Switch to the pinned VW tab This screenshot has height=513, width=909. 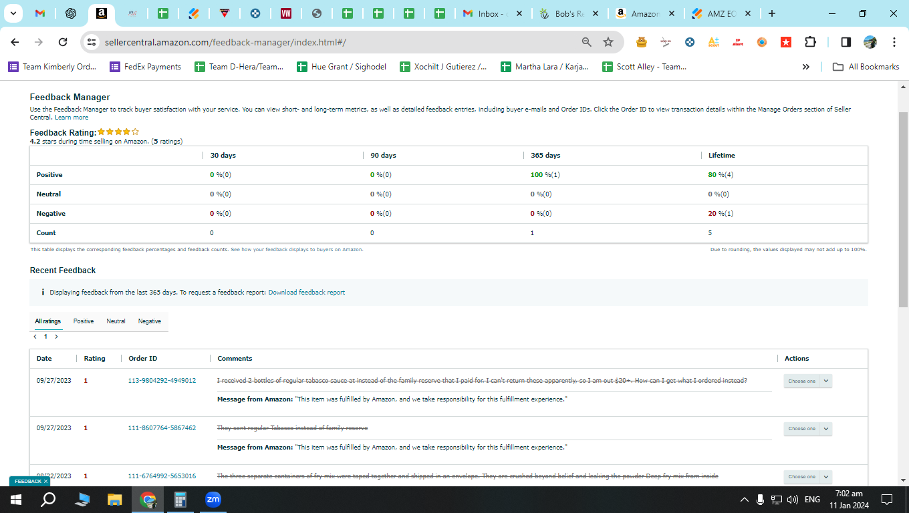pos(286,13)
